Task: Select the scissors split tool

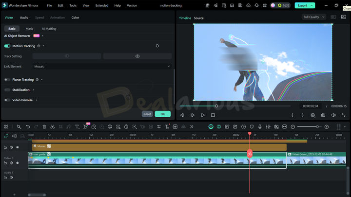Action: coord(52,126)
